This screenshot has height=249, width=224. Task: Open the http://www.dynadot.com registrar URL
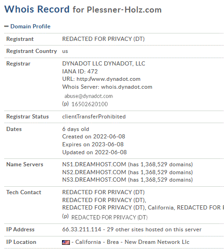pyautogui.click(x=108, y=79)
